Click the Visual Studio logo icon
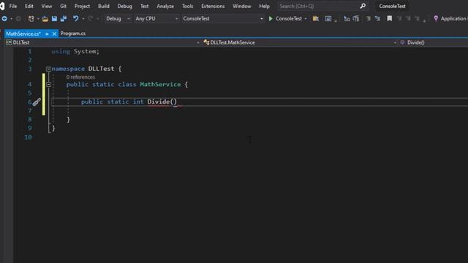Viewport: 468px width, 263px height. click(x=2, y=6)
